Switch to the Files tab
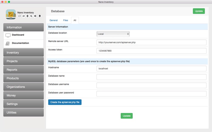The height and width of the screenshot is (132, 212). tap(65, 20)
